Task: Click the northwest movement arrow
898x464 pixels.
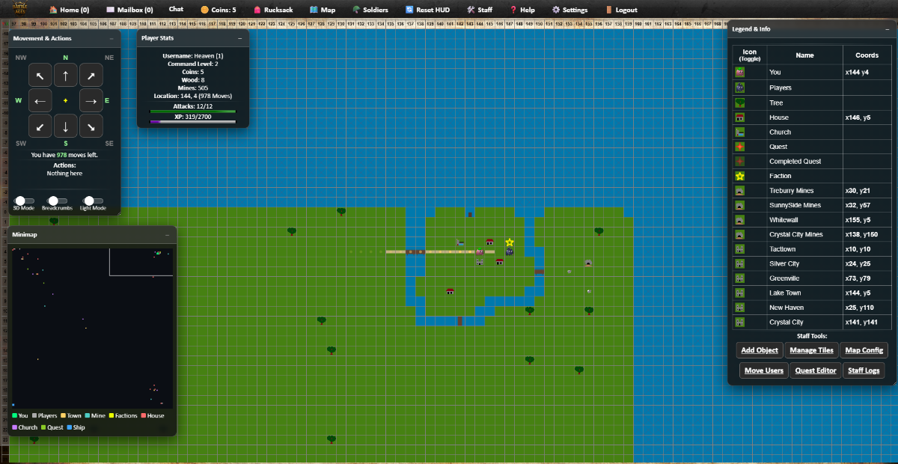Action: 40,75
